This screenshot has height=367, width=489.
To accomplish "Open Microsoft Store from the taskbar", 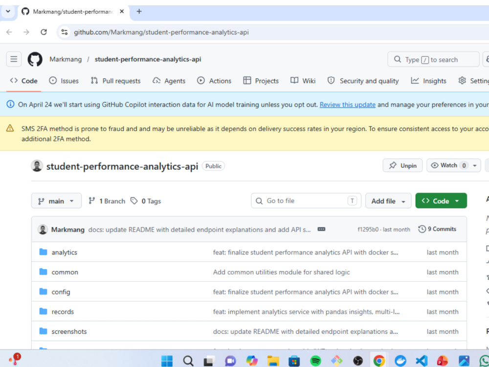I will 294,361.
